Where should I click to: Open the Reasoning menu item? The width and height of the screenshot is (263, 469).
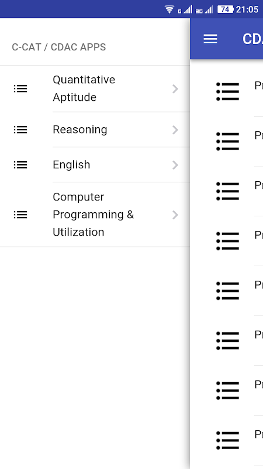point(95,130)
